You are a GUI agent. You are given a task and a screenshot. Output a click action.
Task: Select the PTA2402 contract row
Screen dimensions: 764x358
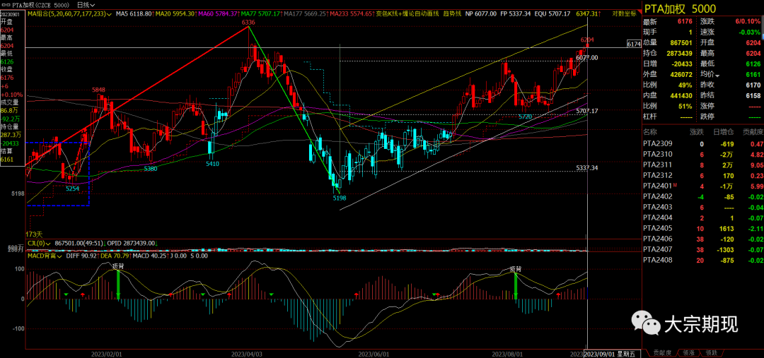702,196
